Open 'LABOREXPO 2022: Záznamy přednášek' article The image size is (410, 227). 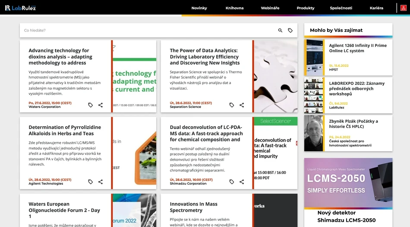pos(356,88)
